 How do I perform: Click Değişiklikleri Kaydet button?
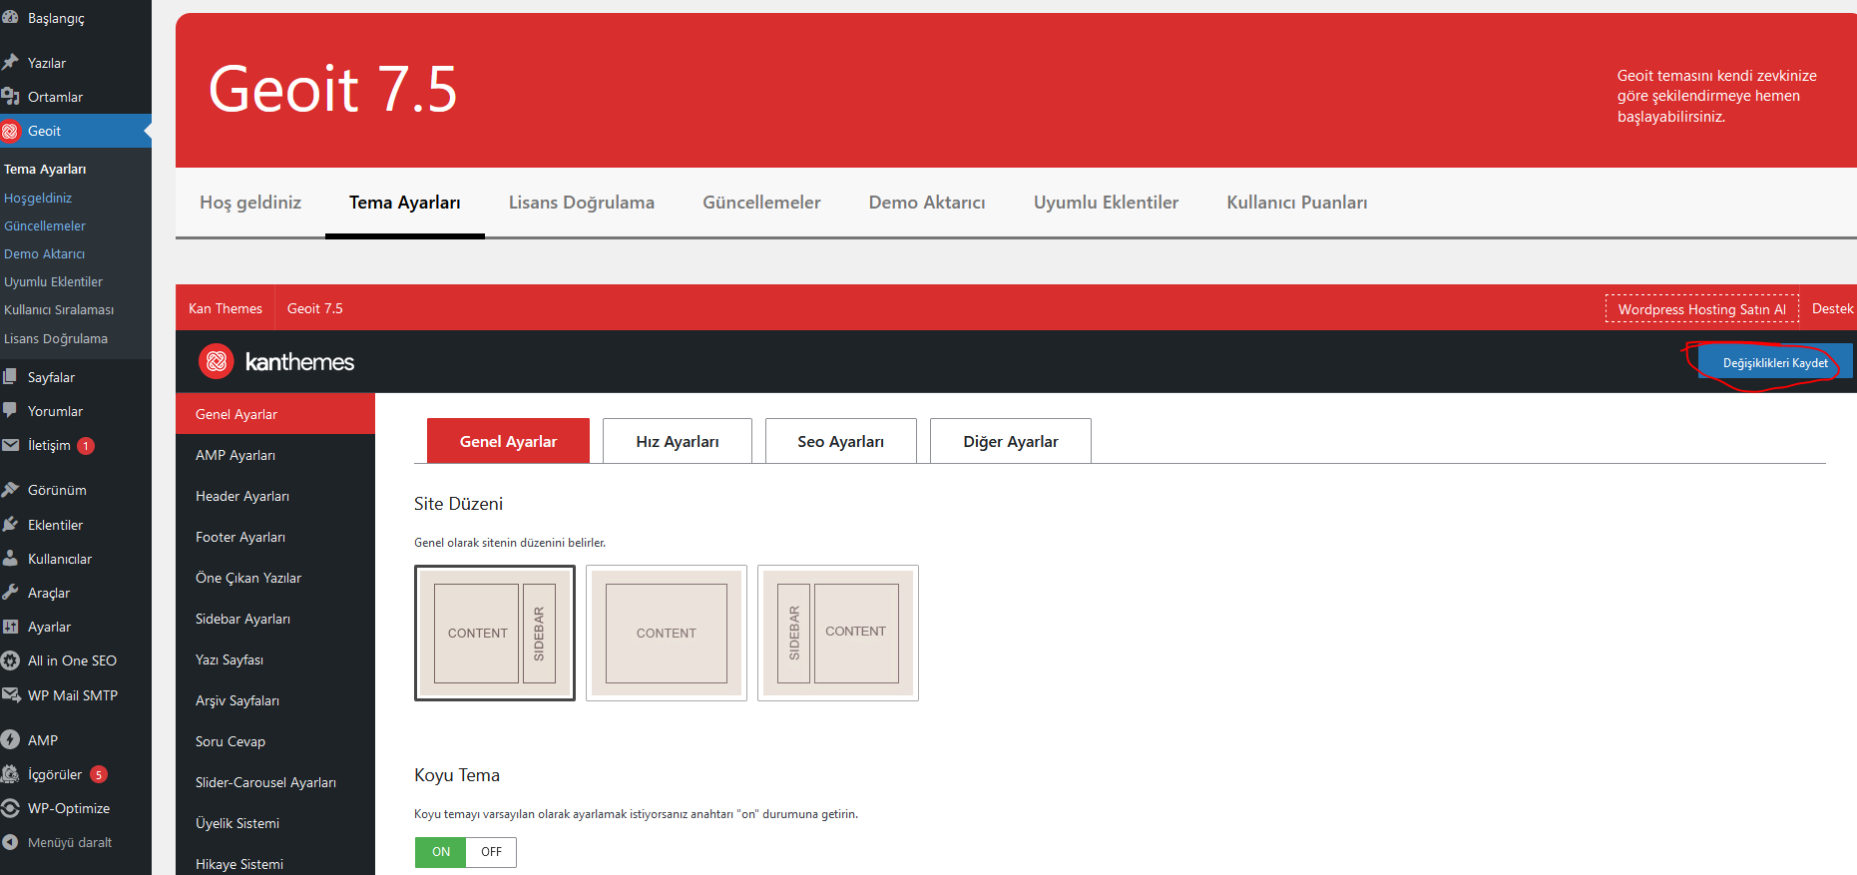coord(1775,362)
